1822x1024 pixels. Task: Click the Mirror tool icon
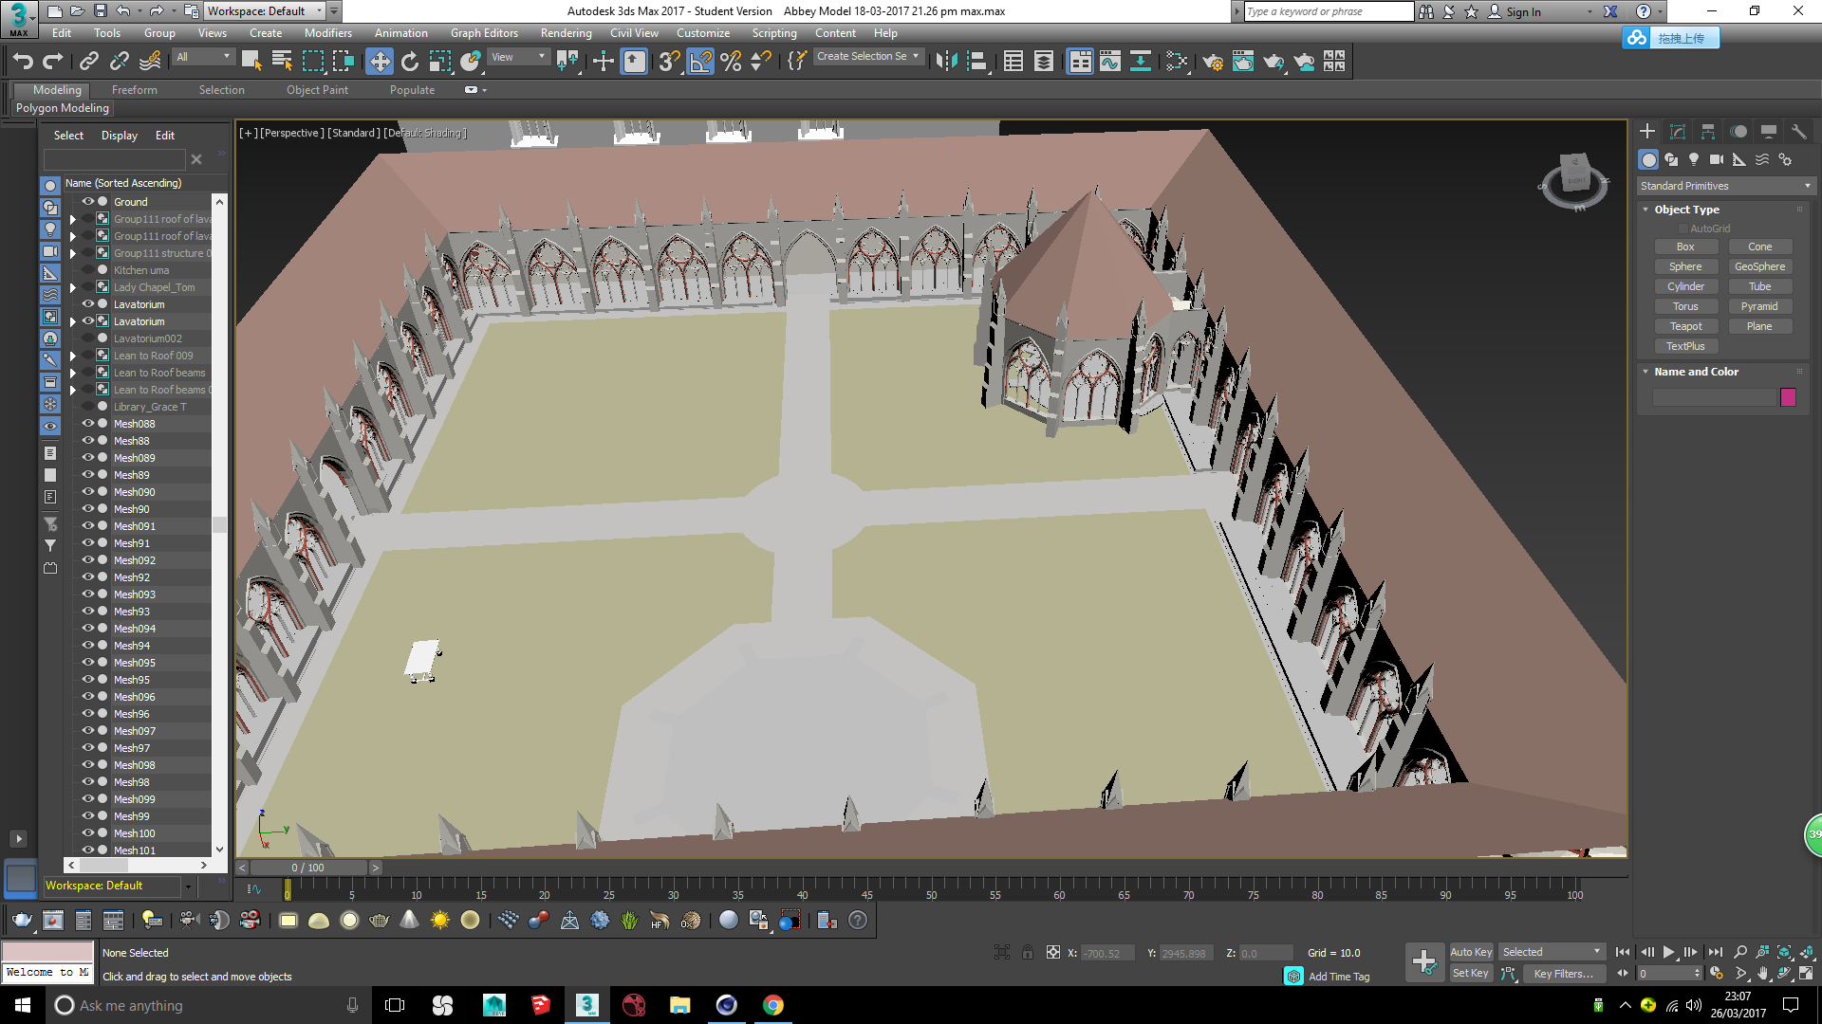[946, 62]
